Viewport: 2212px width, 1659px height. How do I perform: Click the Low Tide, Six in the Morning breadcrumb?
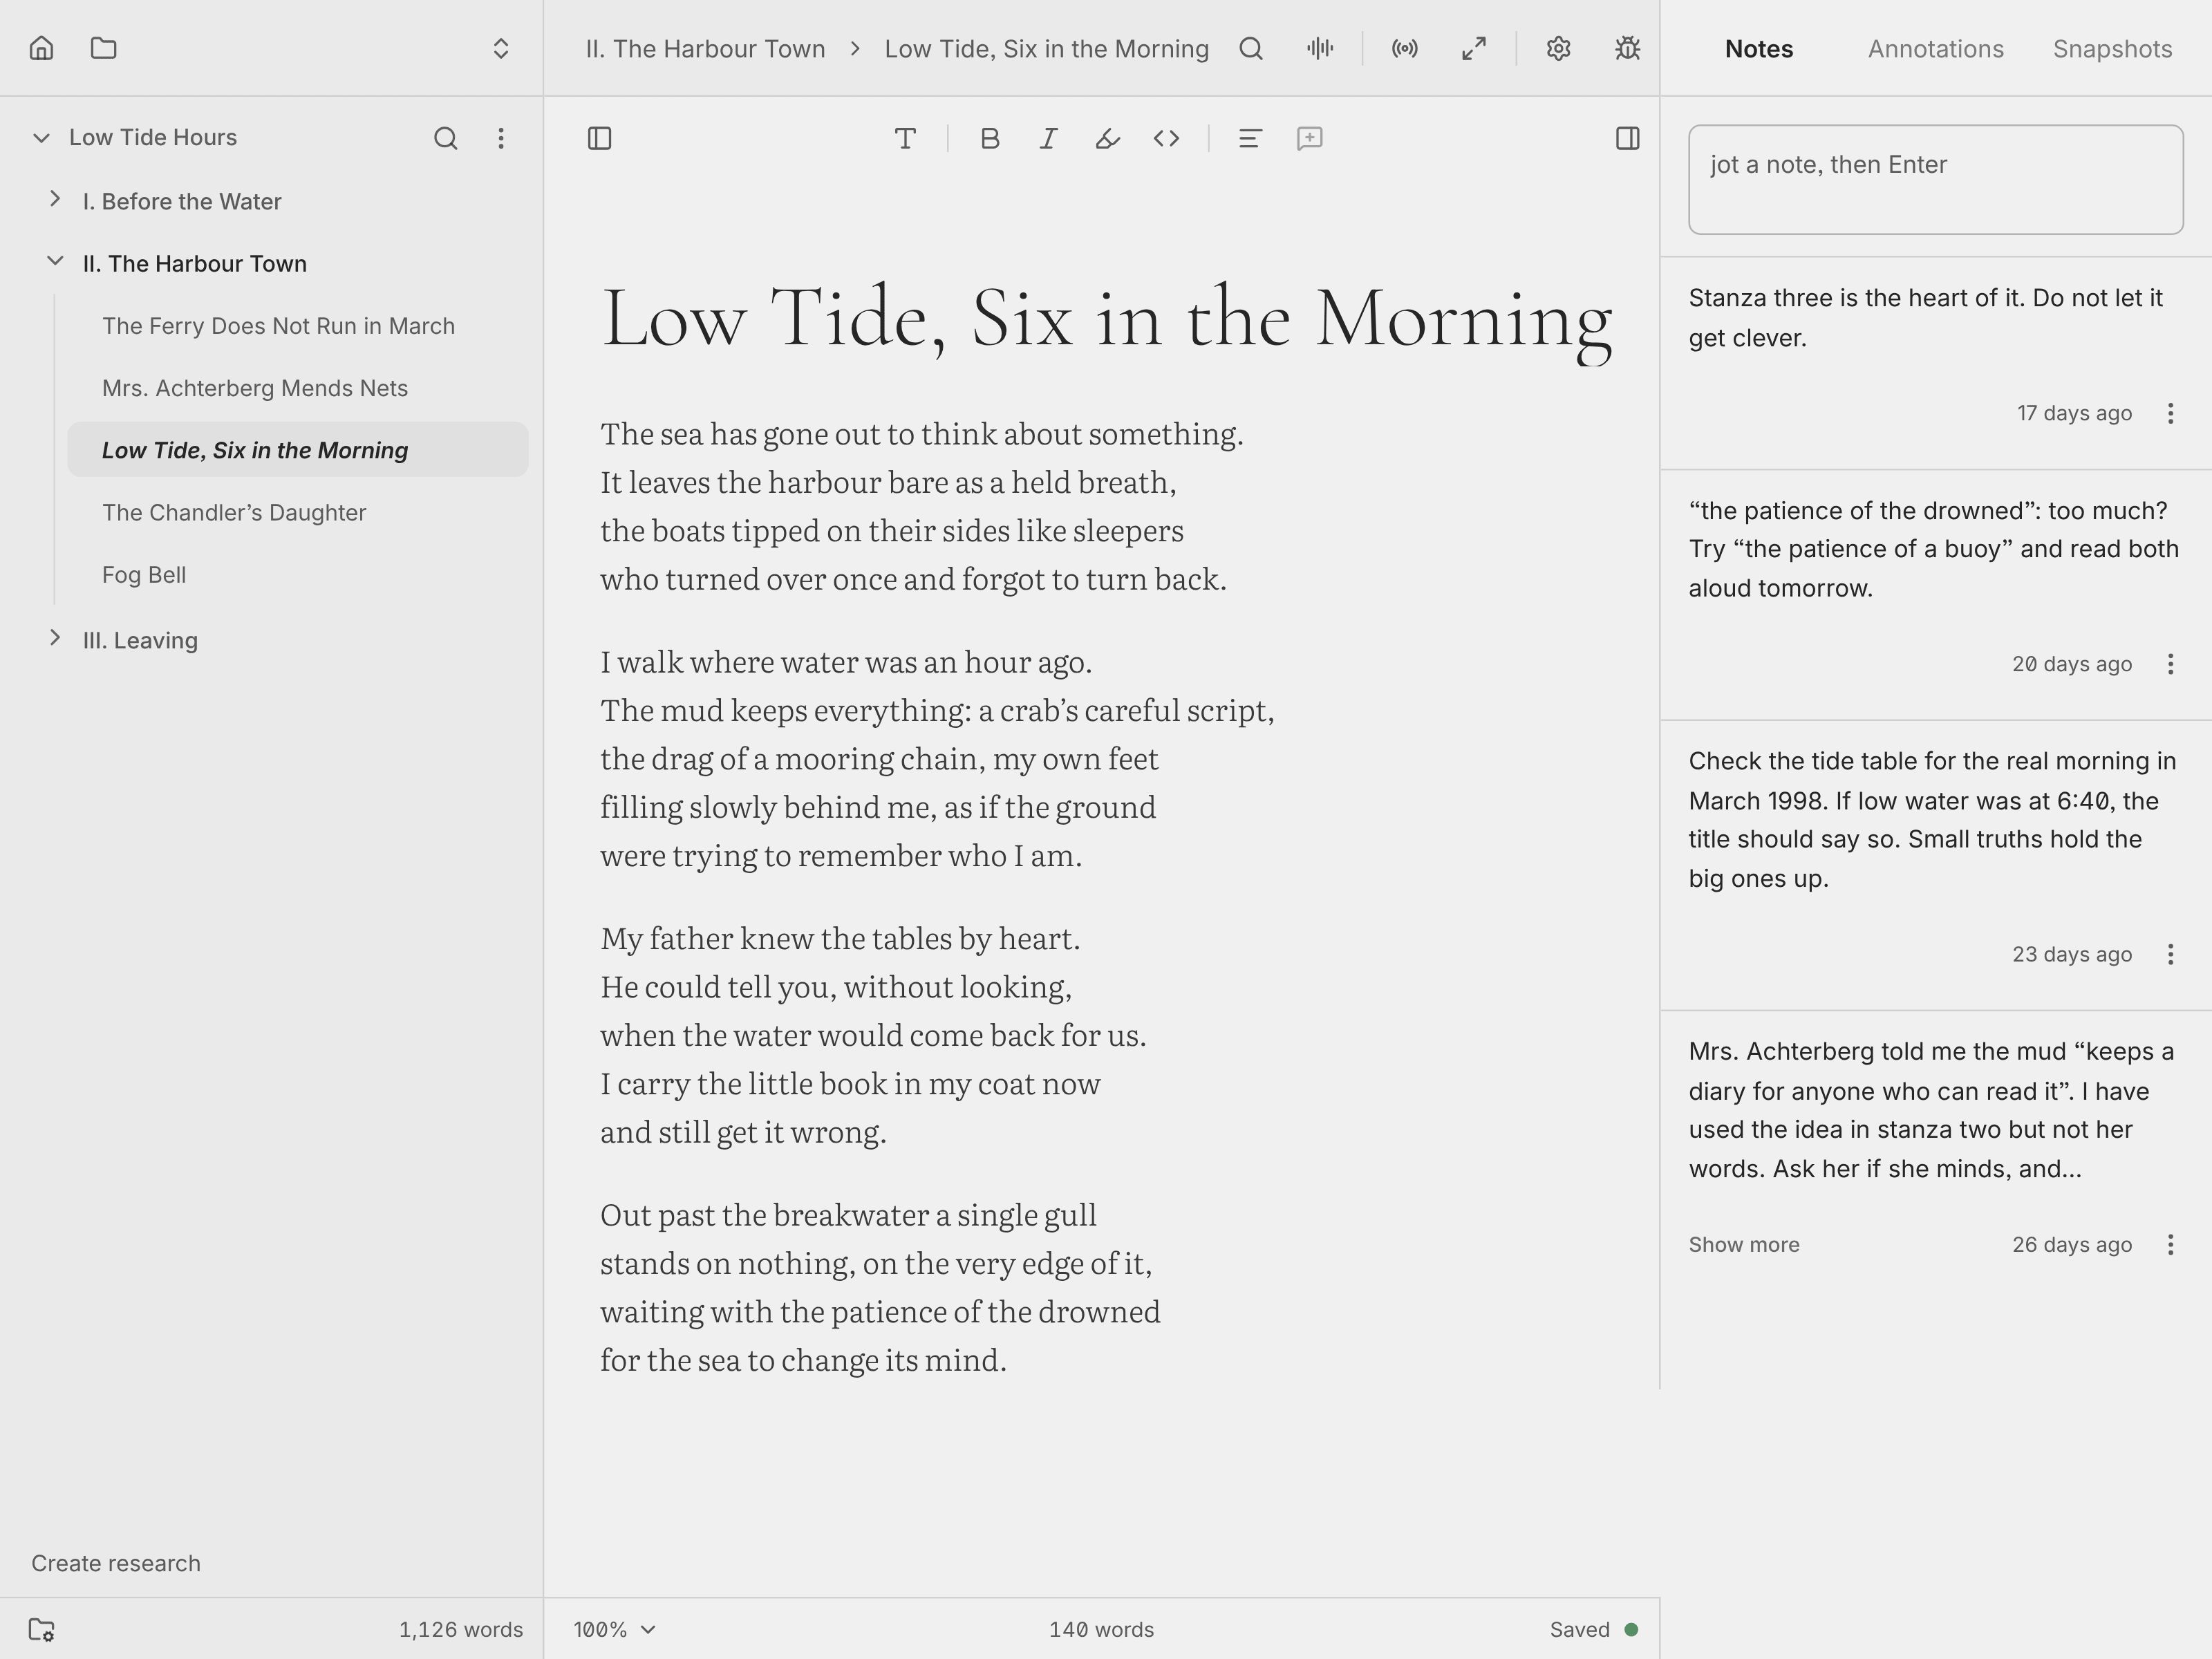point(1046,49)
